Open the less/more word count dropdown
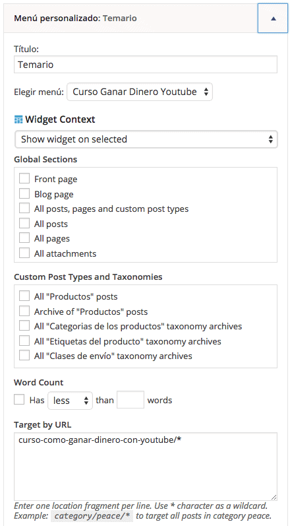This screenshot has height=526, width=290. coord(70,400)
